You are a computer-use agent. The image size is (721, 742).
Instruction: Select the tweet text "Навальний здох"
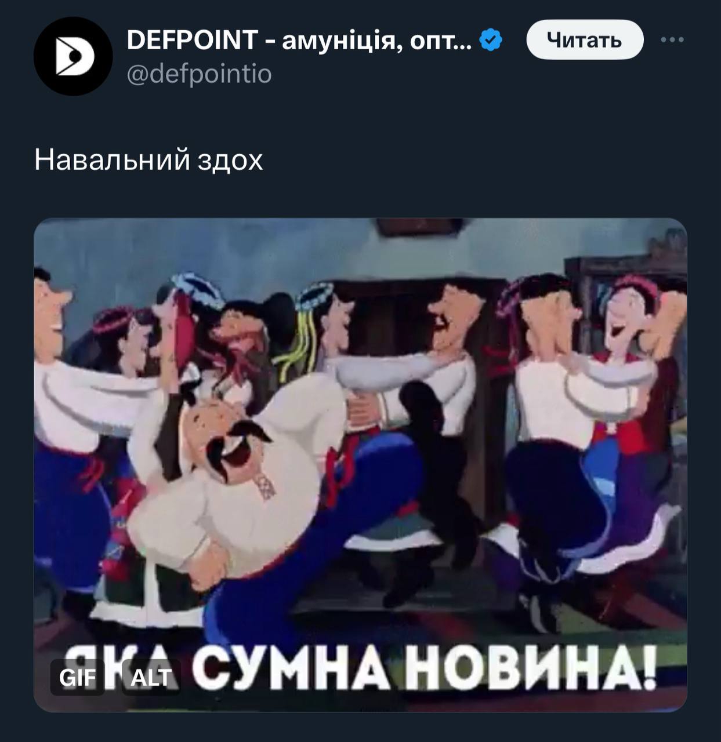tap(148, 160)
